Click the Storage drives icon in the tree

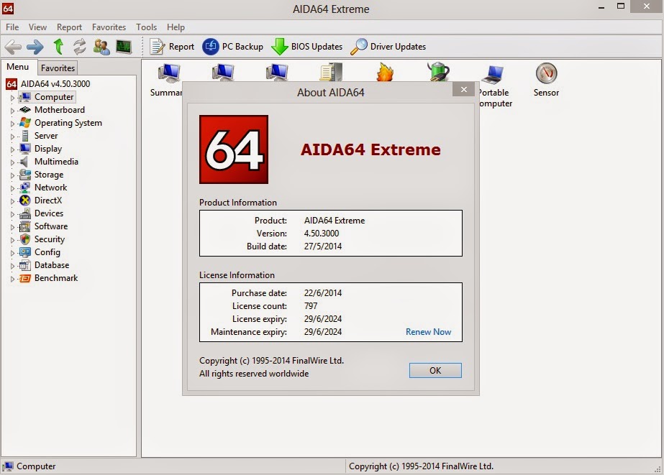point(25,175)
